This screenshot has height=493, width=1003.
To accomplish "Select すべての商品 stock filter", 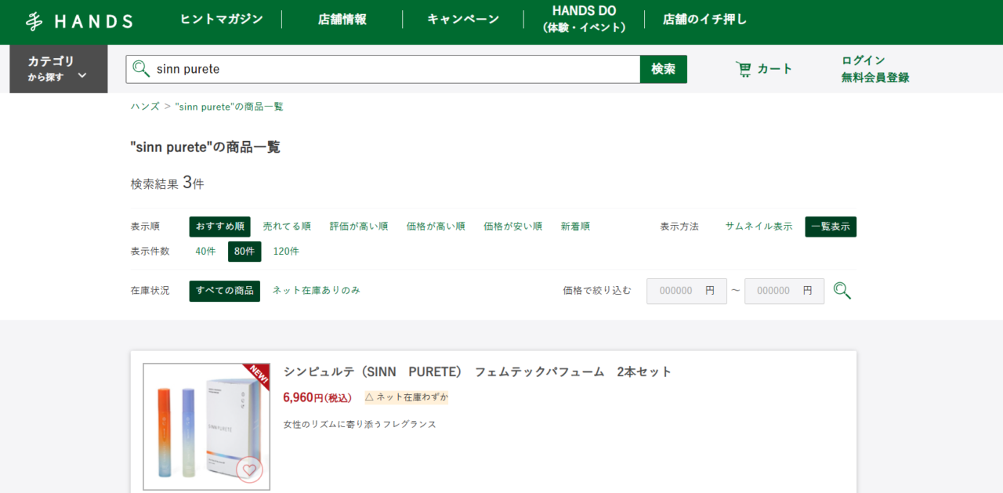I will [x=225, y=291].
